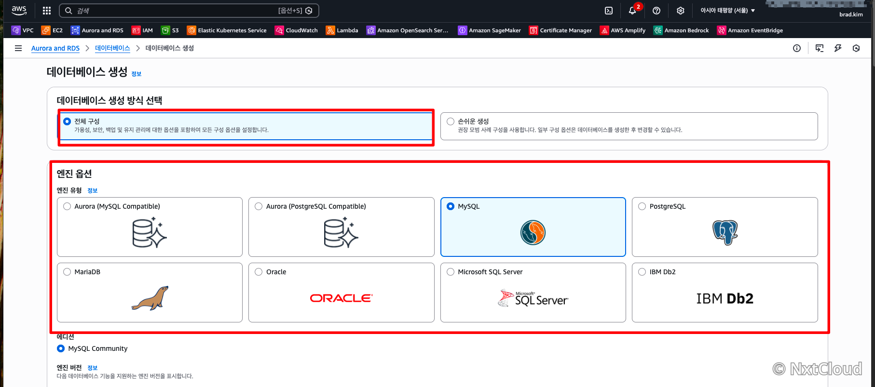Click the AWS search field

[x=189, y=11]
